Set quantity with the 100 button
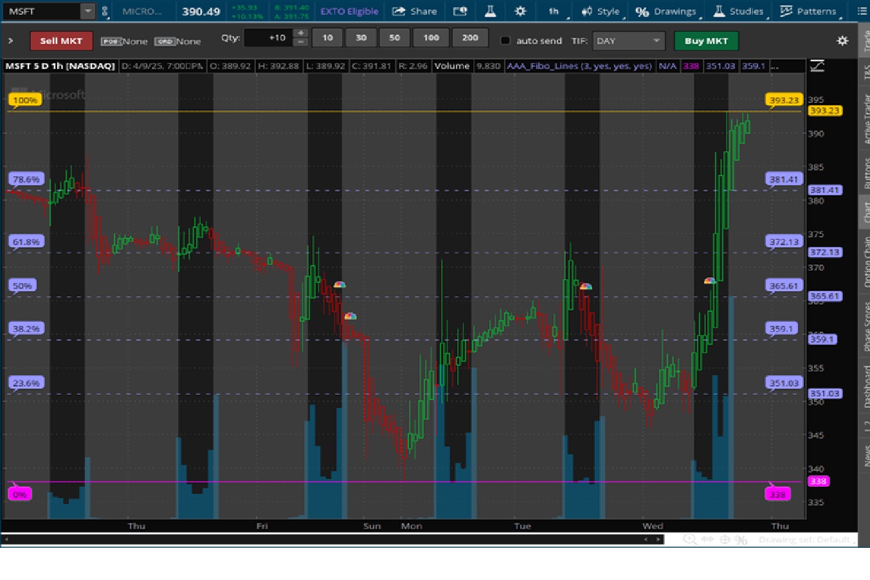The image size is (870, 580). click(431, 38)
